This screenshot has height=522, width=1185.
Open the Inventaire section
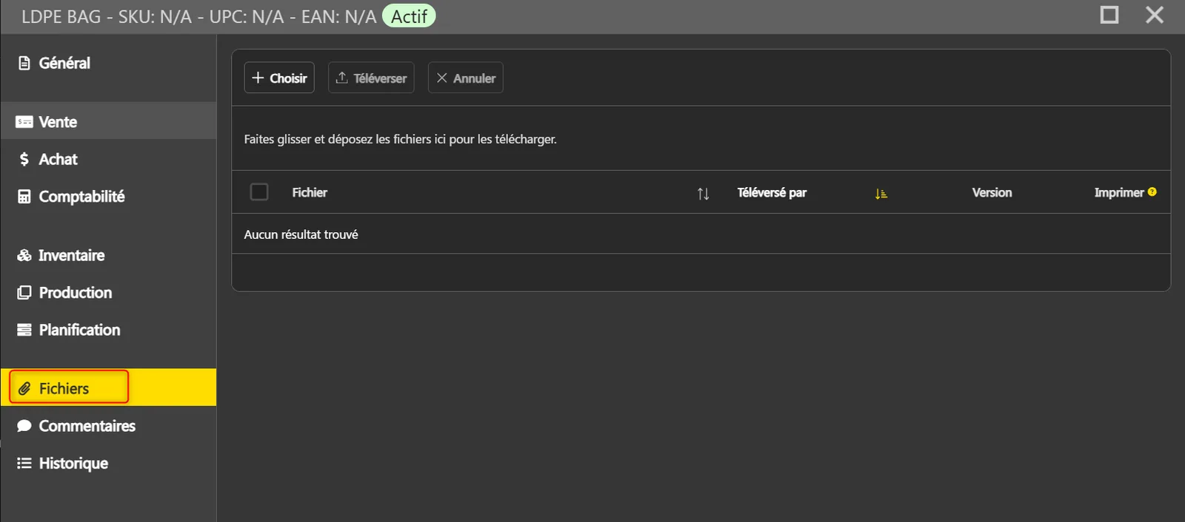click(108, 255)
